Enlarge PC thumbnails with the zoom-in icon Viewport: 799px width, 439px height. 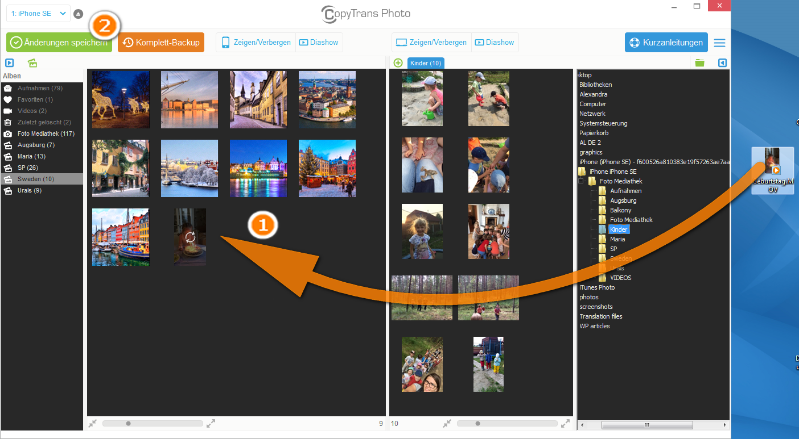(565, 423)
